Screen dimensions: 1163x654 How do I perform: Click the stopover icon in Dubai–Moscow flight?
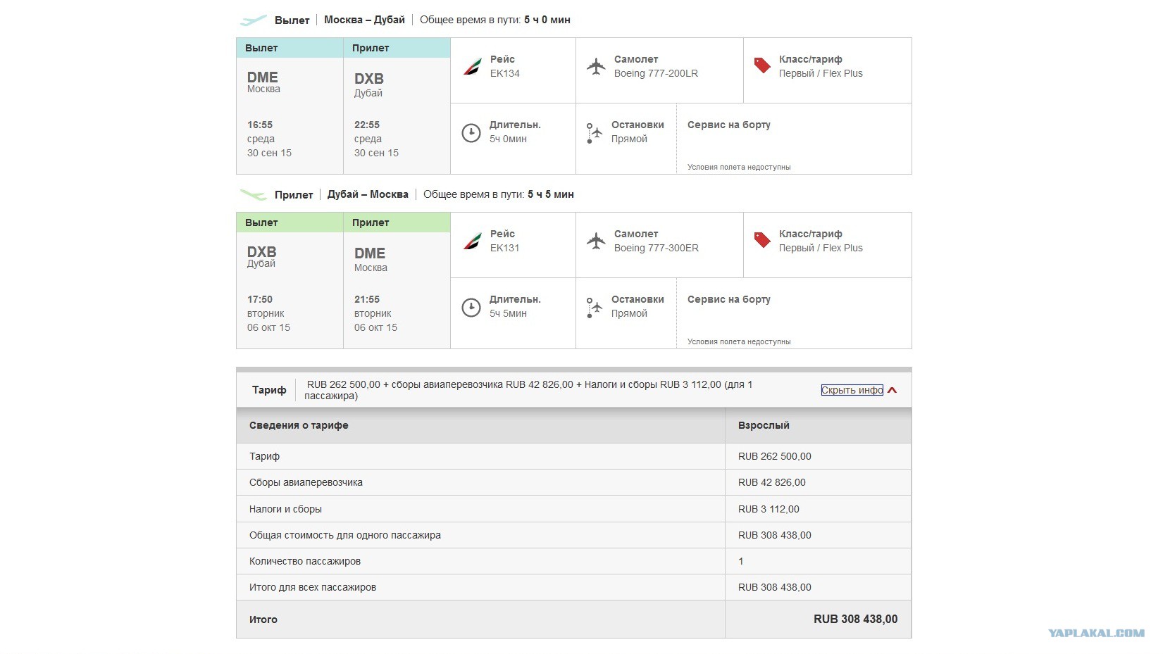(595, 307)
